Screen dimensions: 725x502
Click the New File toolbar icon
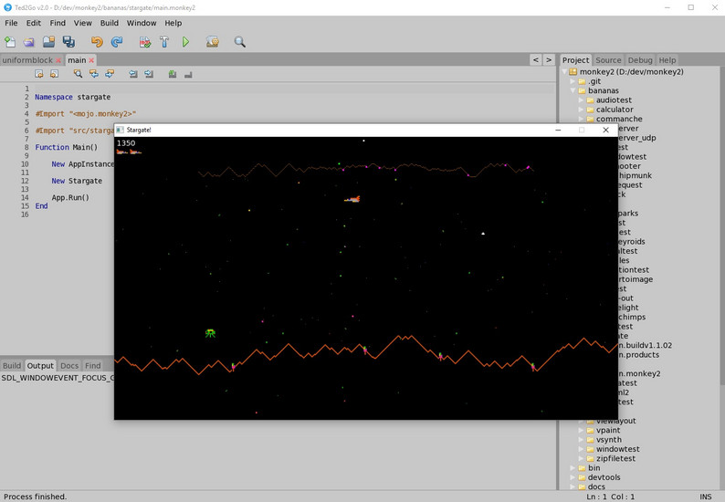point(10,42)
